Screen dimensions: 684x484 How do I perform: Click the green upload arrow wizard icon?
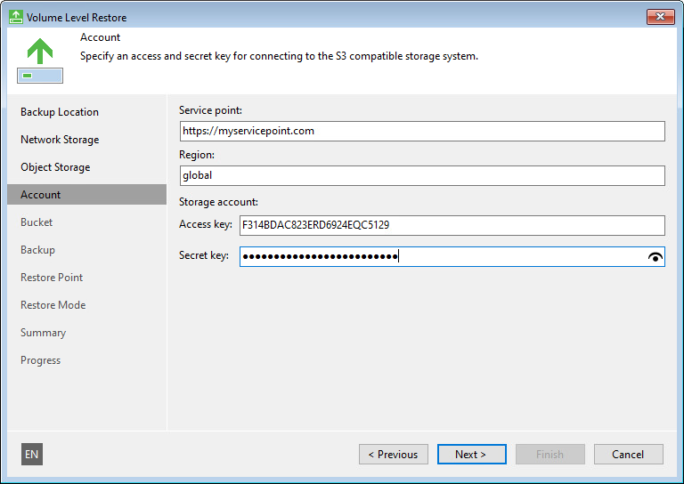pos(40,60)
